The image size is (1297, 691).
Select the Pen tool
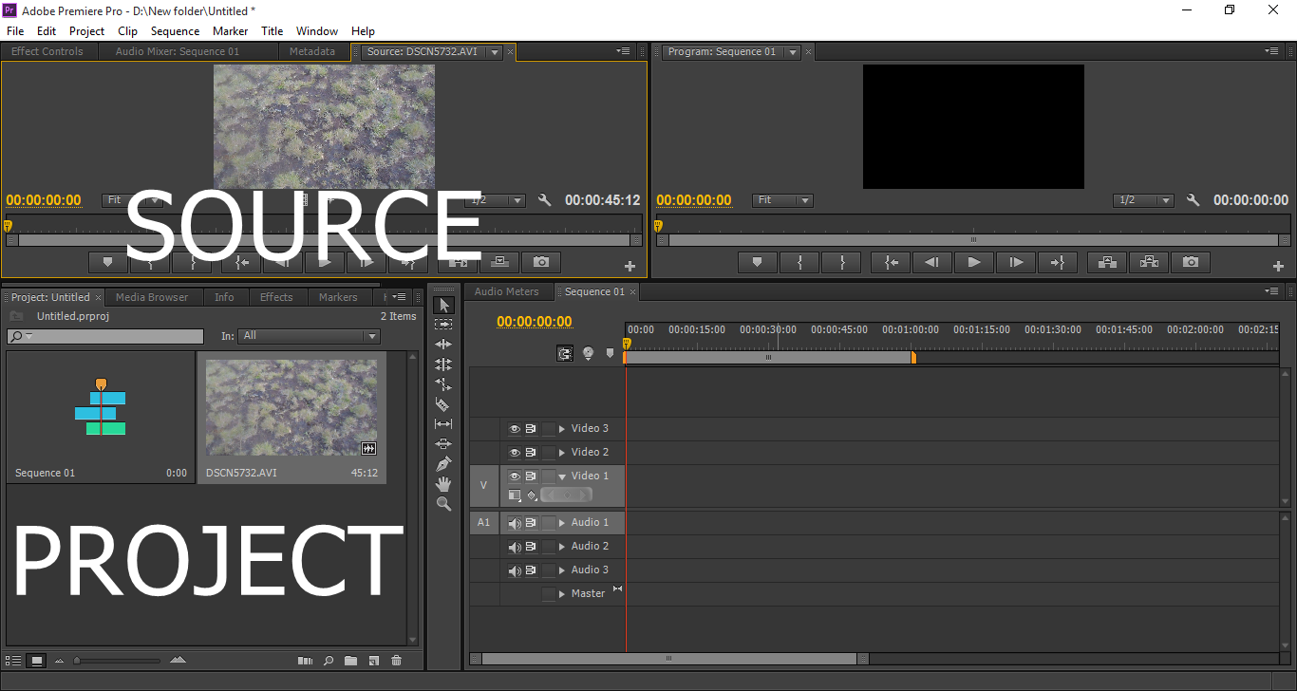(x=443, y=464)
